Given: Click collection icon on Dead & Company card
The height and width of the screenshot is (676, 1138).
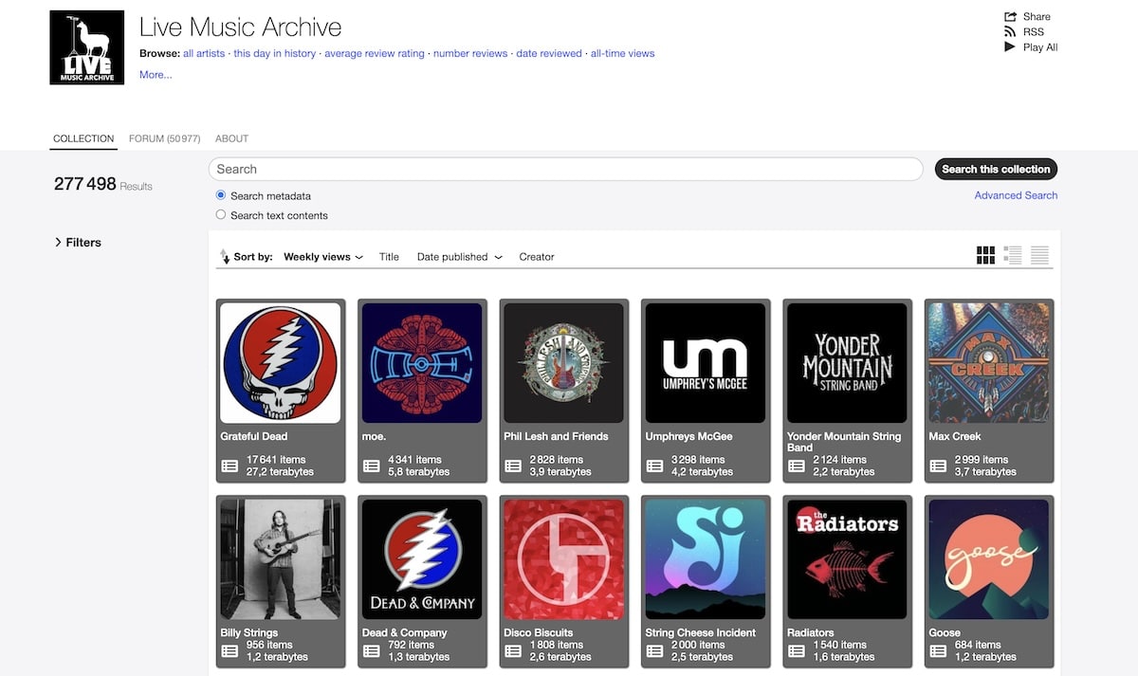Looking at the screenshot, I should tap(371, 650).
